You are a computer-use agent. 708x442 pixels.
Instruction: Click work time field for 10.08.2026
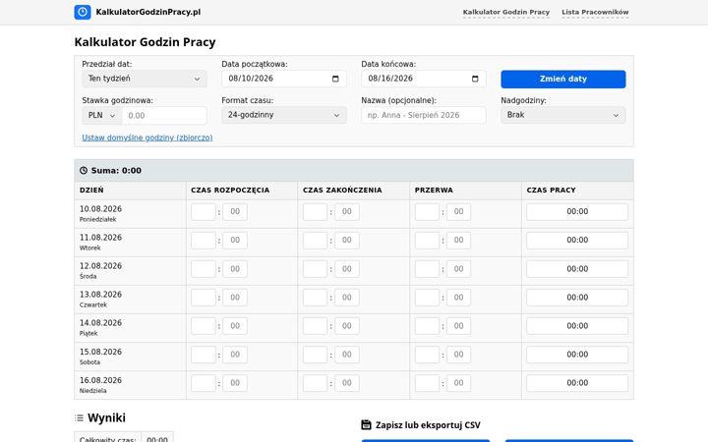(x=577, y=212)
